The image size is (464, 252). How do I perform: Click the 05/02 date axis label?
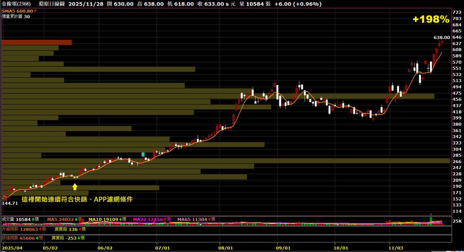click(x=50, y=248)
